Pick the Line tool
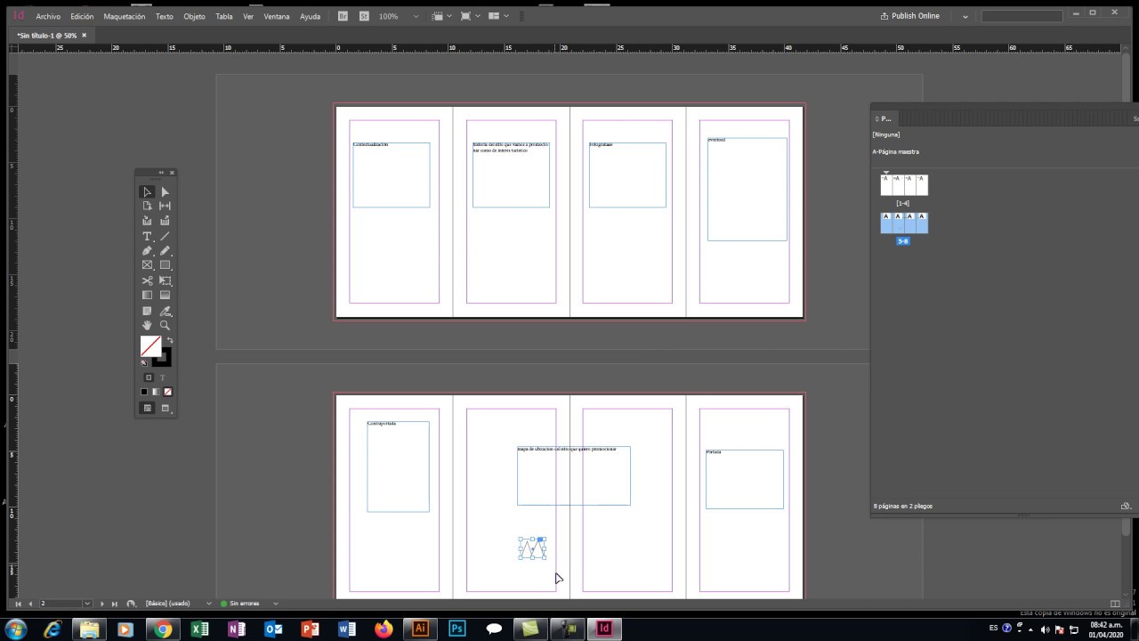 click(165, 236)
